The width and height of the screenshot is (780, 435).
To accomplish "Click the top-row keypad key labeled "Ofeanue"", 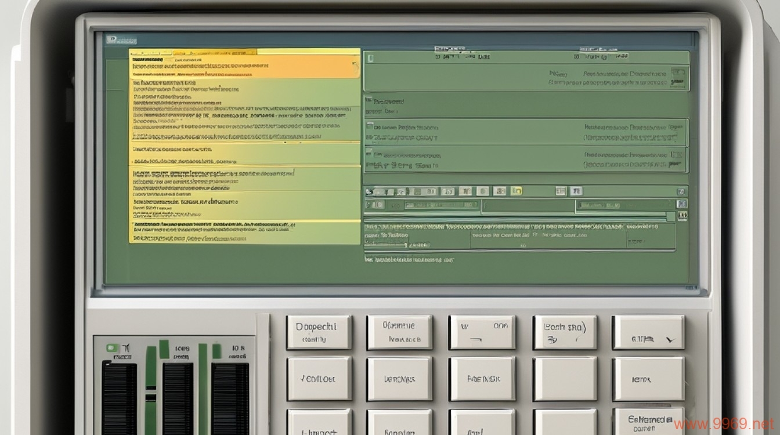I will point(399,332).
